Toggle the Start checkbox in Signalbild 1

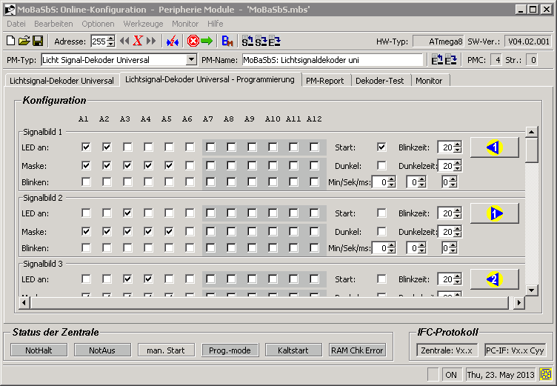coord(382,147)
